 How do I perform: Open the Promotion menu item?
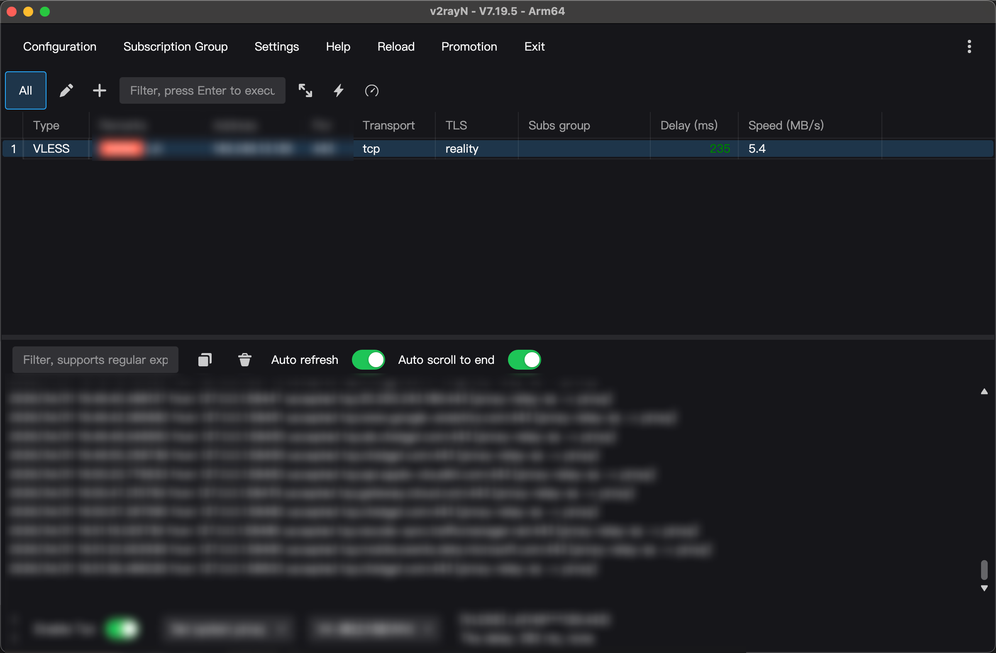pos(469,46)
